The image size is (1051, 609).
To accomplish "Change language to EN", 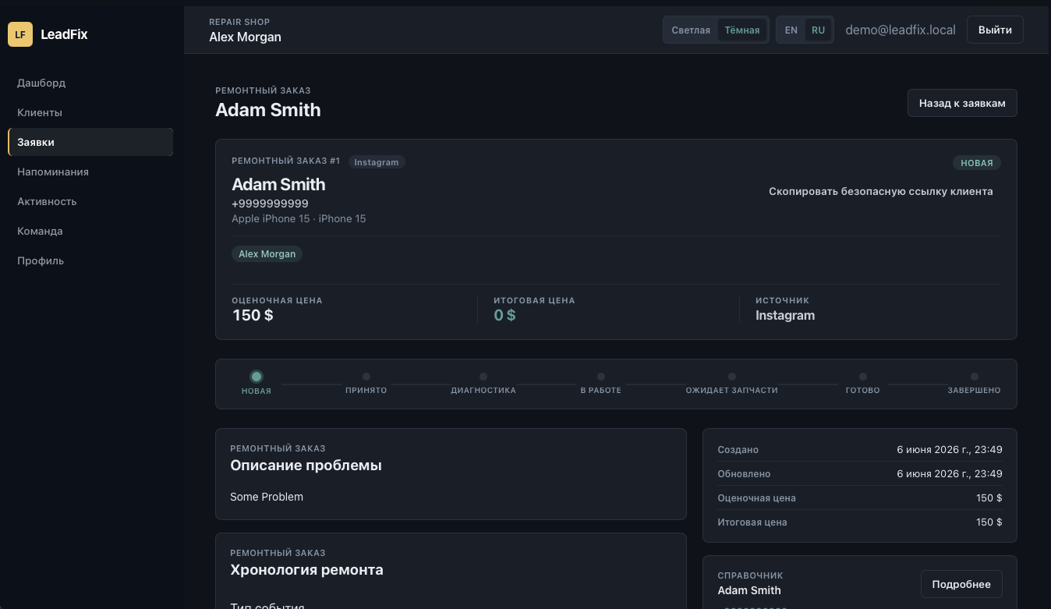I will point(791,30).
